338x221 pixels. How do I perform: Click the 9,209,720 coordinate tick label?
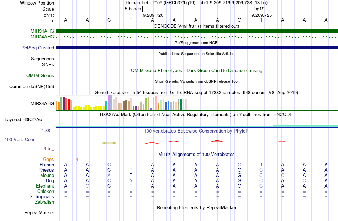pos(153,15)
